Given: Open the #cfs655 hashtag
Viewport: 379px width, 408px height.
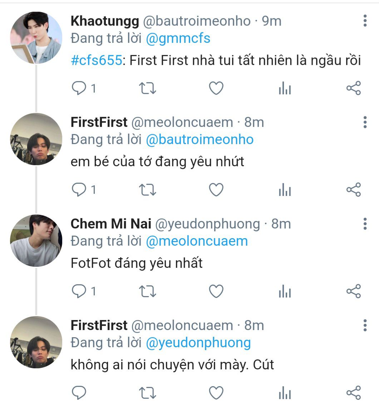Looking at the screenshot, I should point(97,60).
